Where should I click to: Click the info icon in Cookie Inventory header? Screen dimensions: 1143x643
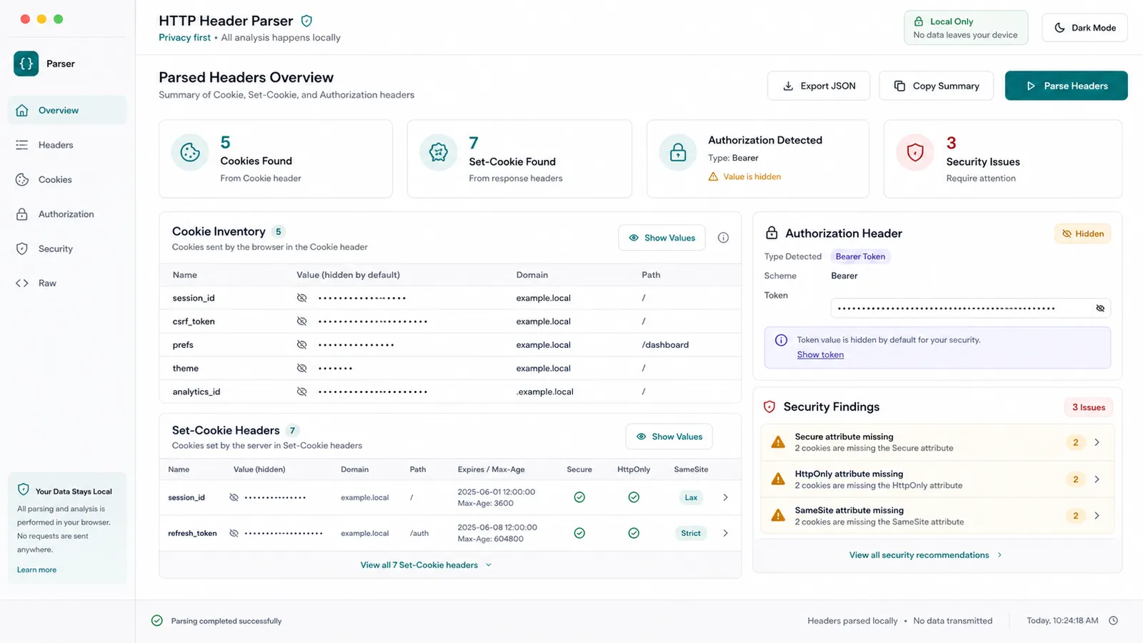(x=723, y=238)
